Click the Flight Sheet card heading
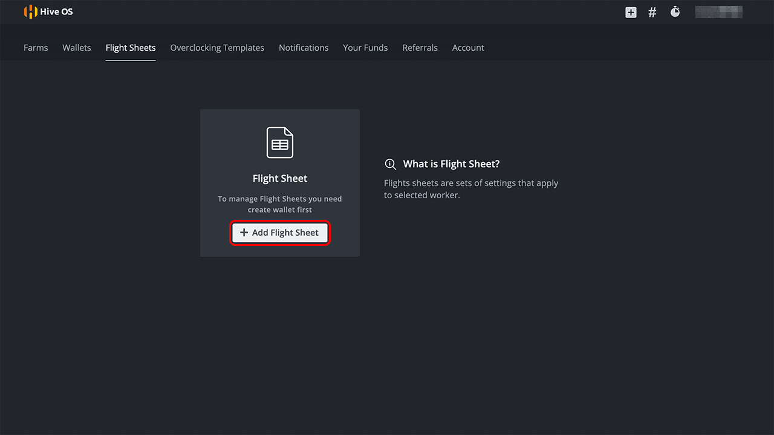Image resolution: width=774 pixels, height=435 pixels. [280, 178]
